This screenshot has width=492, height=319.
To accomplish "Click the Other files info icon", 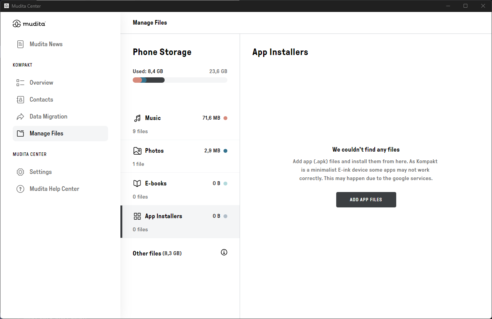I will click(224, 252).
